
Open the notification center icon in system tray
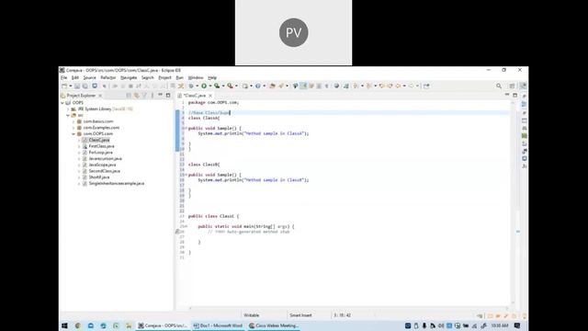(517, 325)
